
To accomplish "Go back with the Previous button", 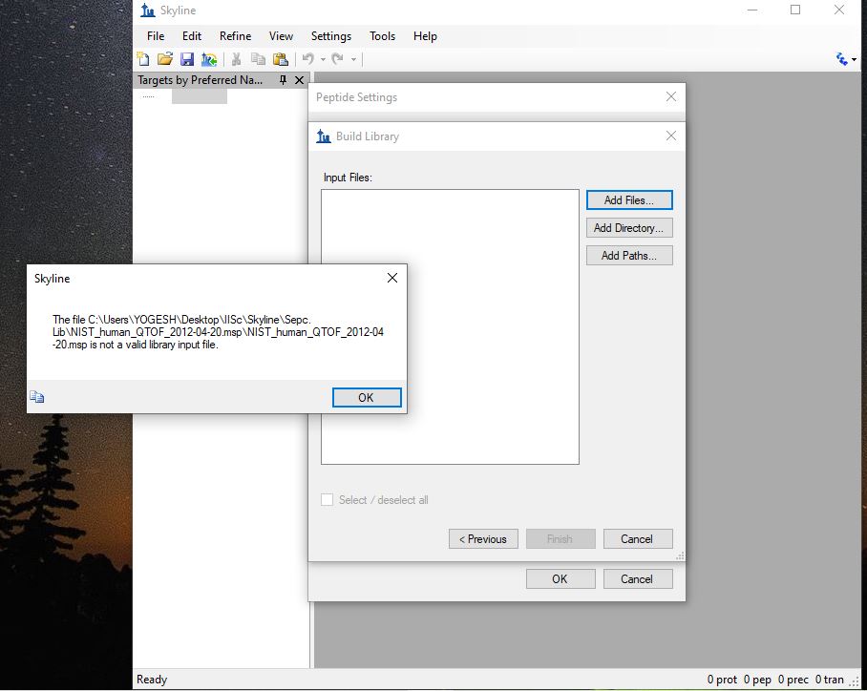I will (x=483, y=539).
